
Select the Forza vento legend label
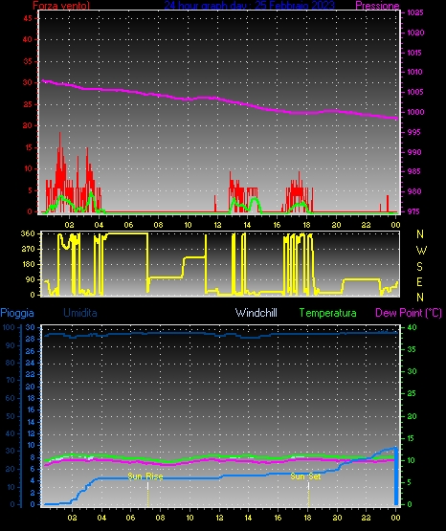coord(61,6)
